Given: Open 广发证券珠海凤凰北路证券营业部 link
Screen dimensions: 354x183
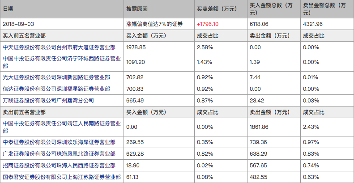Looking at the screenshot, I should click(59, 154).
